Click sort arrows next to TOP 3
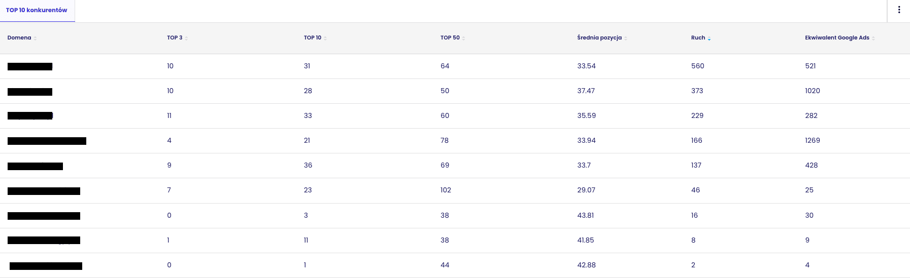910x278 pixels. (x=186, y=38)
